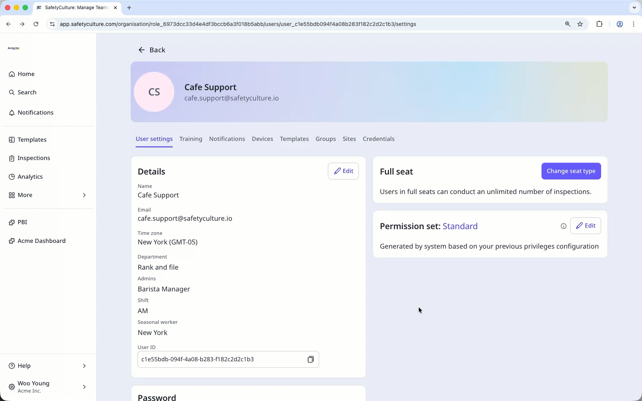Viewport: 642px width, 401px height.
Task: Edit the Permission set
Action: (585, 226)
